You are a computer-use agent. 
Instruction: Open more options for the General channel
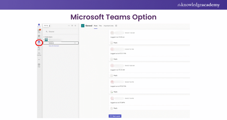pos(75,43)
